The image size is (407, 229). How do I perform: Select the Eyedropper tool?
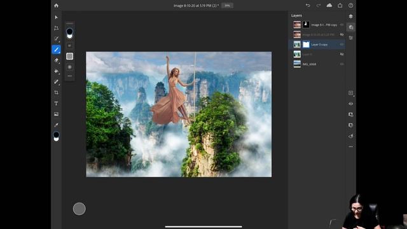57,125
